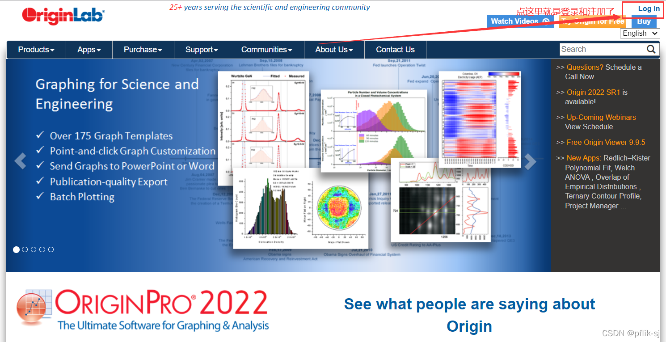Open the Origin 2022 SR1 link
Image resolution: width=666 pixels, height=342 pixels.
[594, 92]
